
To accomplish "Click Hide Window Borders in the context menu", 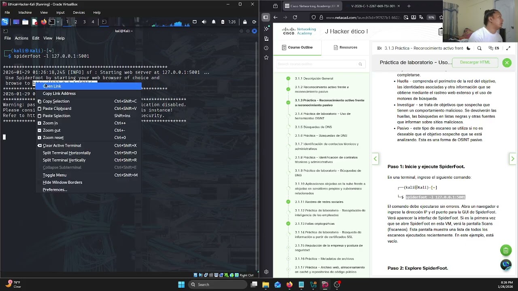I will [89, 182].
